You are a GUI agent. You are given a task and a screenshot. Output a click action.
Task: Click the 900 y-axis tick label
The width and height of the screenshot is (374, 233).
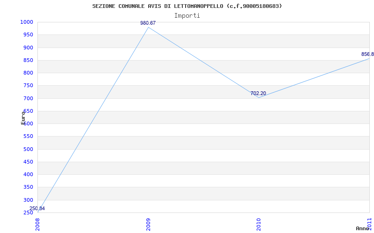(x=28, y=48)
